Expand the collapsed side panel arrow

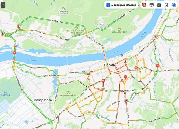pyautogui.click(x=3, y=5)
